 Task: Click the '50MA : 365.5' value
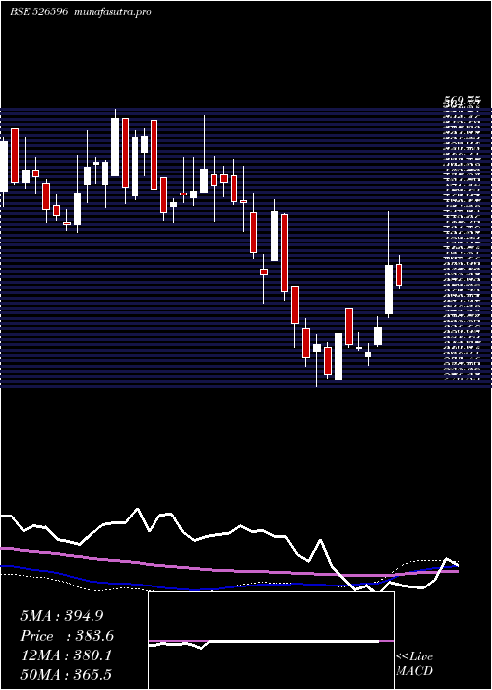66,674
